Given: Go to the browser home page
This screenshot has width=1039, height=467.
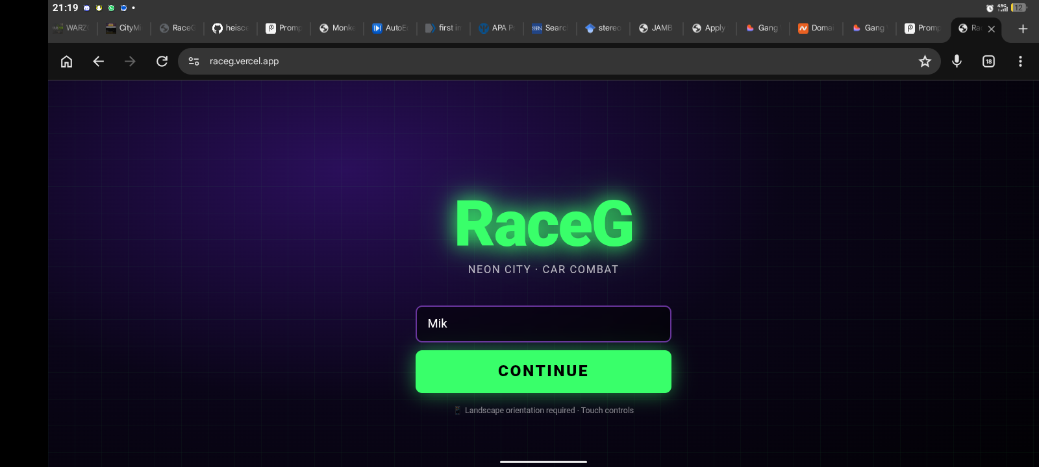Looking at the screenshot, I should pyautogui.click(x=66, y=61).
